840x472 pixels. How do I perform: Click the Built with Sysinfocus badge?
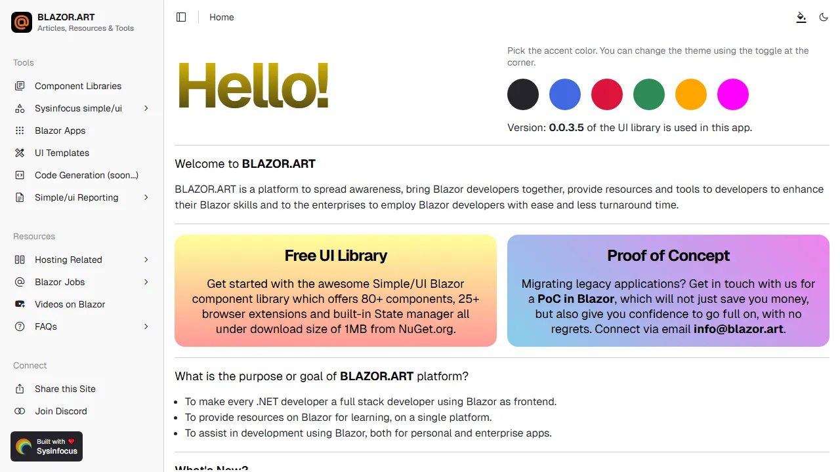coord(47,446)
